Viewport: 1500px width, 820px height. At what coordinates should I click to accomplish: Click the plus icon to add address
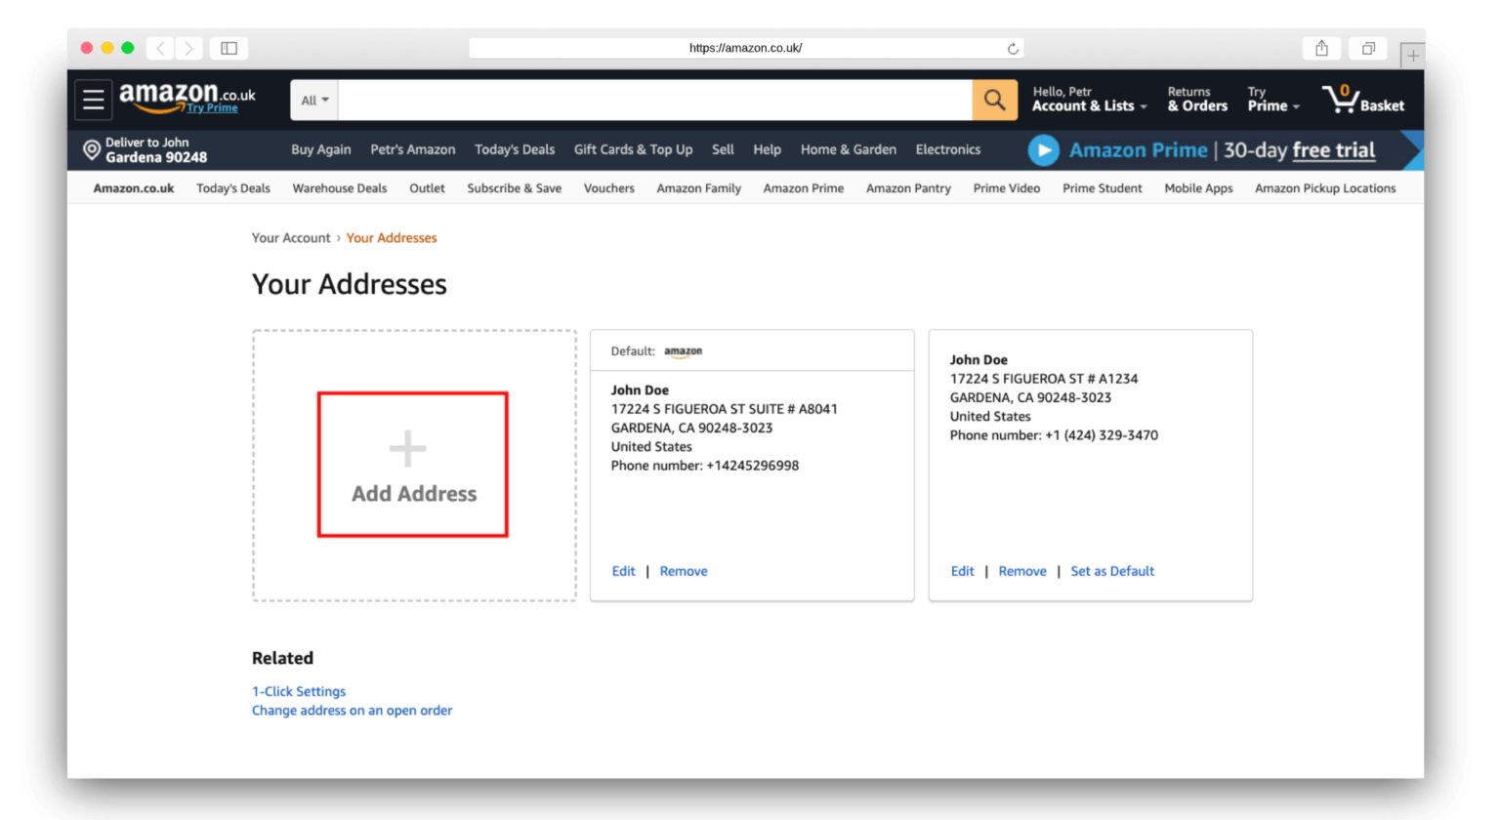[407, 449]
